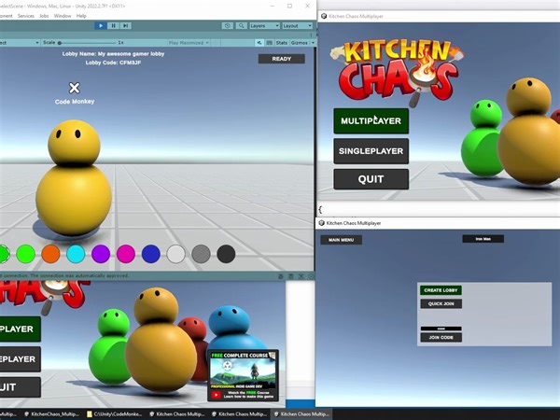The height and width of the screenshot is (420, 560).
Task: Focus the lobby code input above JOIN CODE
Action: (x=441, y=329)
